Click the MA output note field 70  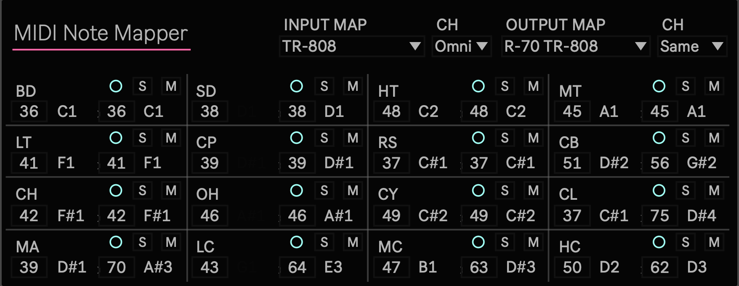(117, 267)
